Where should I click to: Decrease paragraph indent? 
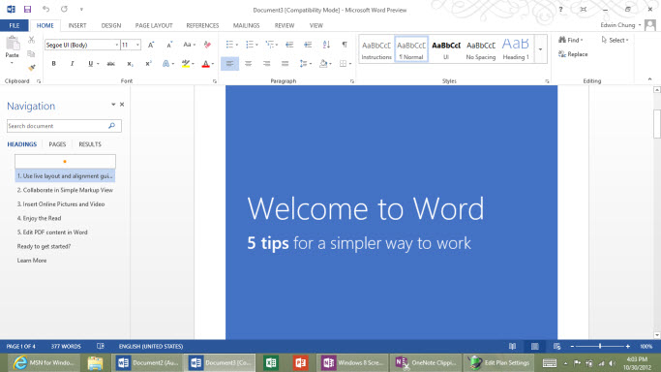[x=289, y=45]
